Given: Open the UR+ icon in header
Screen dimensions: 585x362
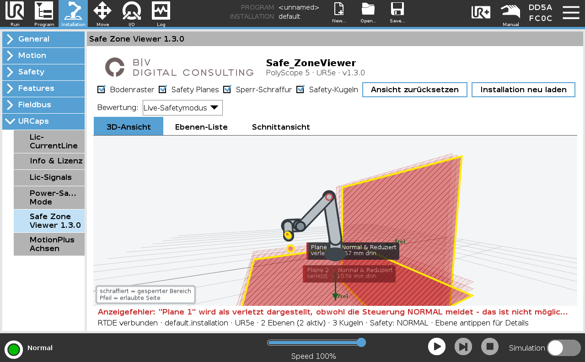Looking at the screenshot, I should pyautogui.click(x=481, y=12).
